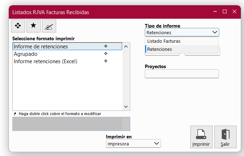Choose Retenciones option in the dropdown list
This screenshot has width=244, height=156.
160,49
